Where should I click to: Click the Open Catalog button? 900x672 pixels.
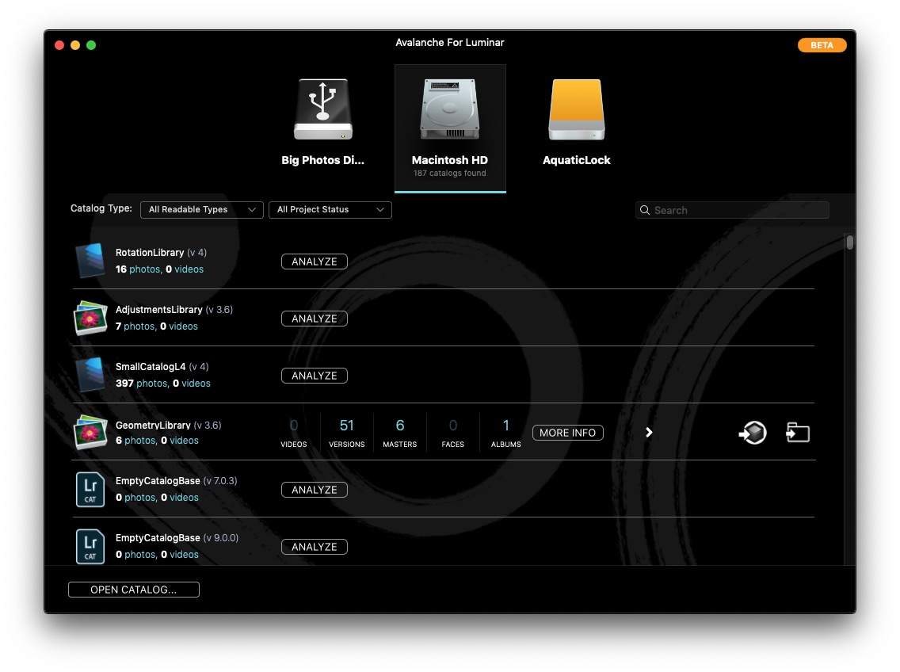[134, 590]
